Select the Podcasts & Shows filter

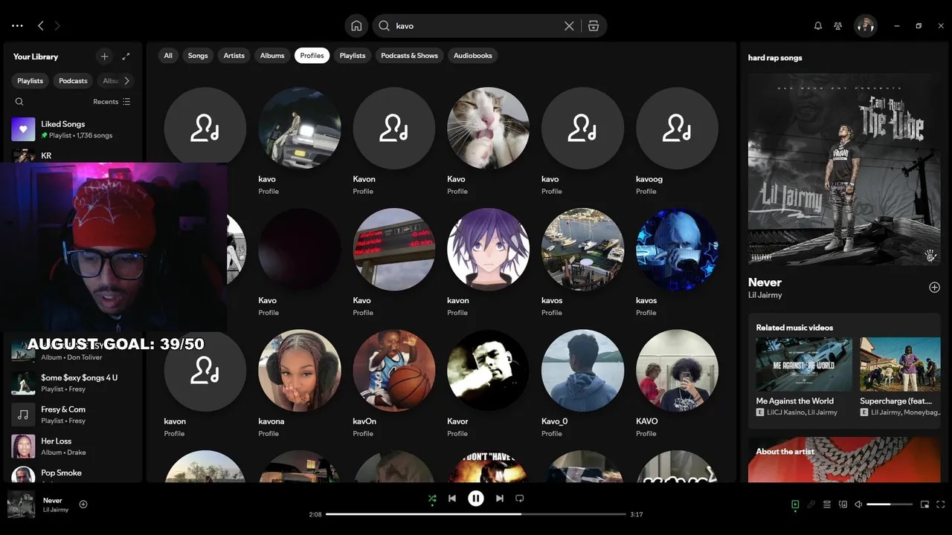(409, 56)
